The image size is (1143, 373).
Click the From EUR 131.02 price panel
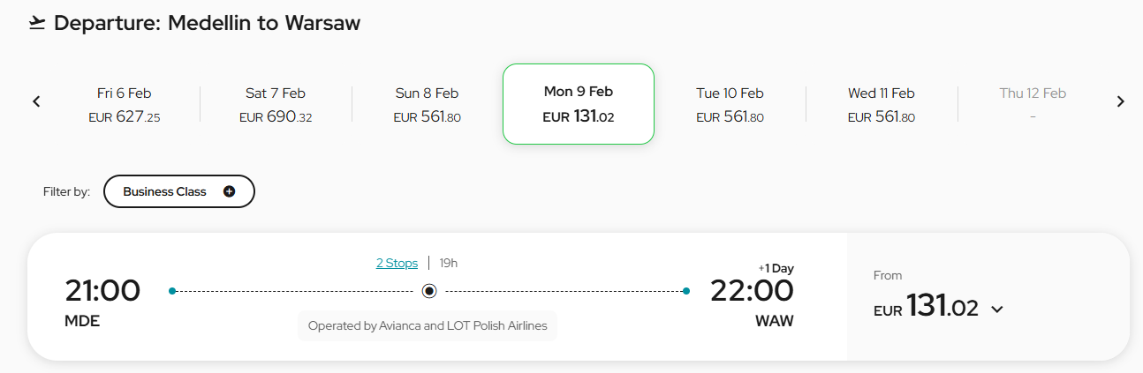(x=988, y=296)
